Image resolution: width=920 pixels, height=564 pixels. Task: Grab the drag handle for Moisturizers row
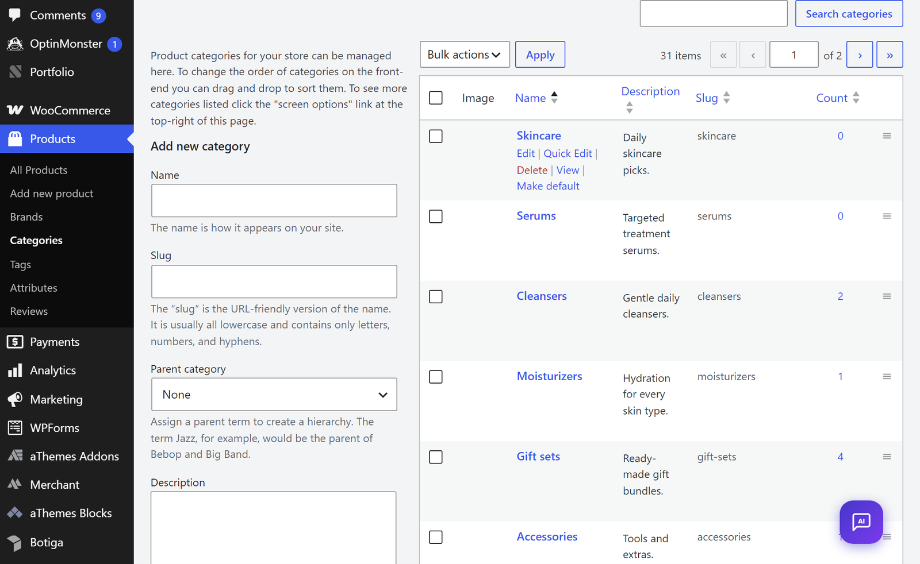coord(887,377)
